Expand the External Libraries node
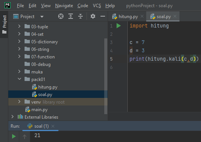The width and height of the screenshot is (201, 142). pos(12,117)
